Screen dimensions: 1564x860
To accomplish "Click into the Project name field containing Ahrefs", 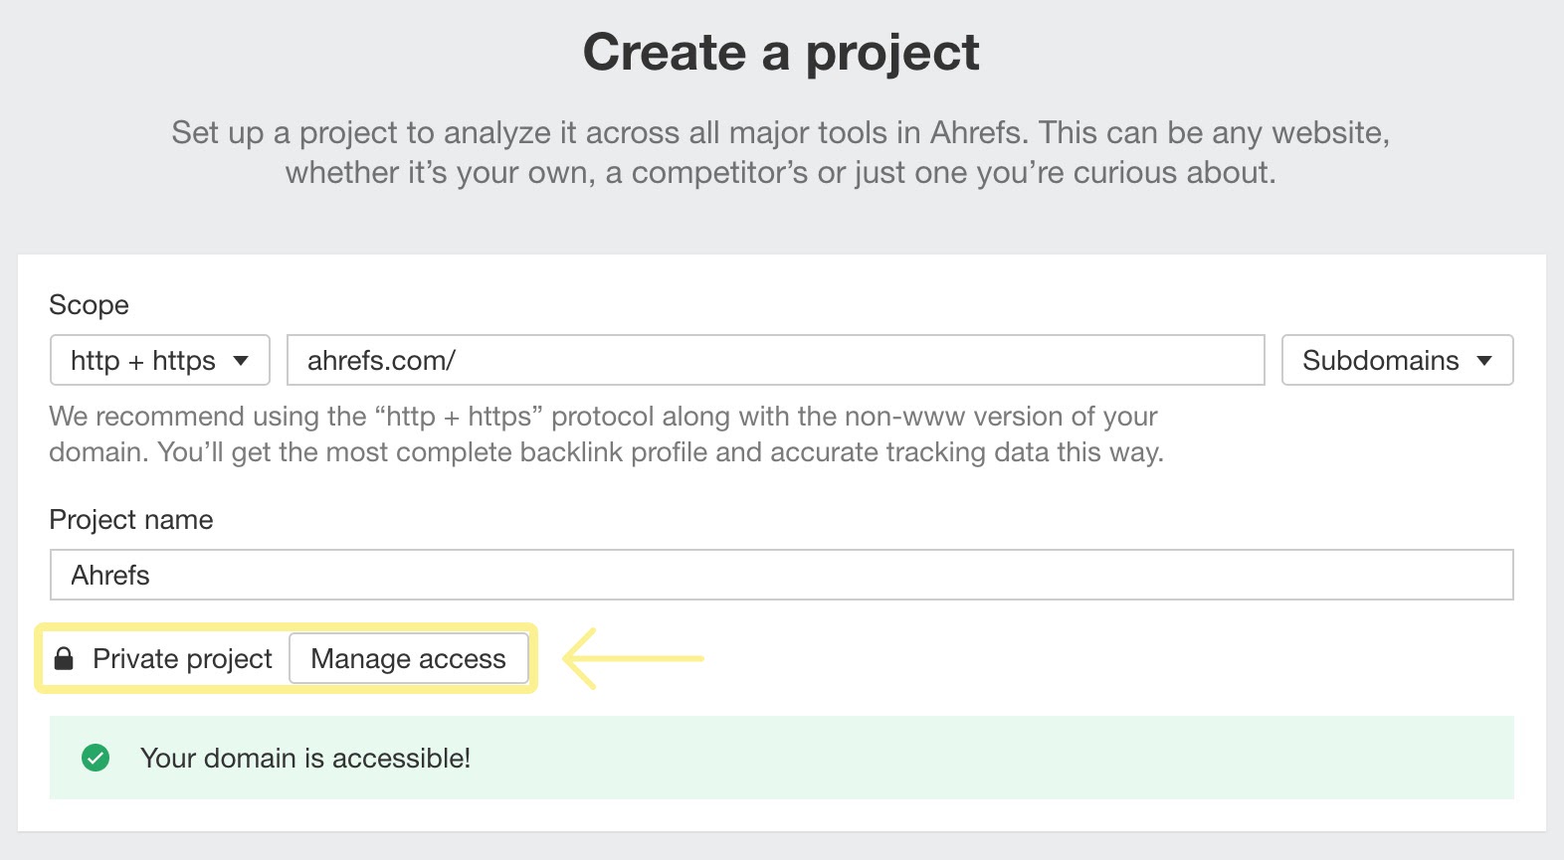I will 781,575.
